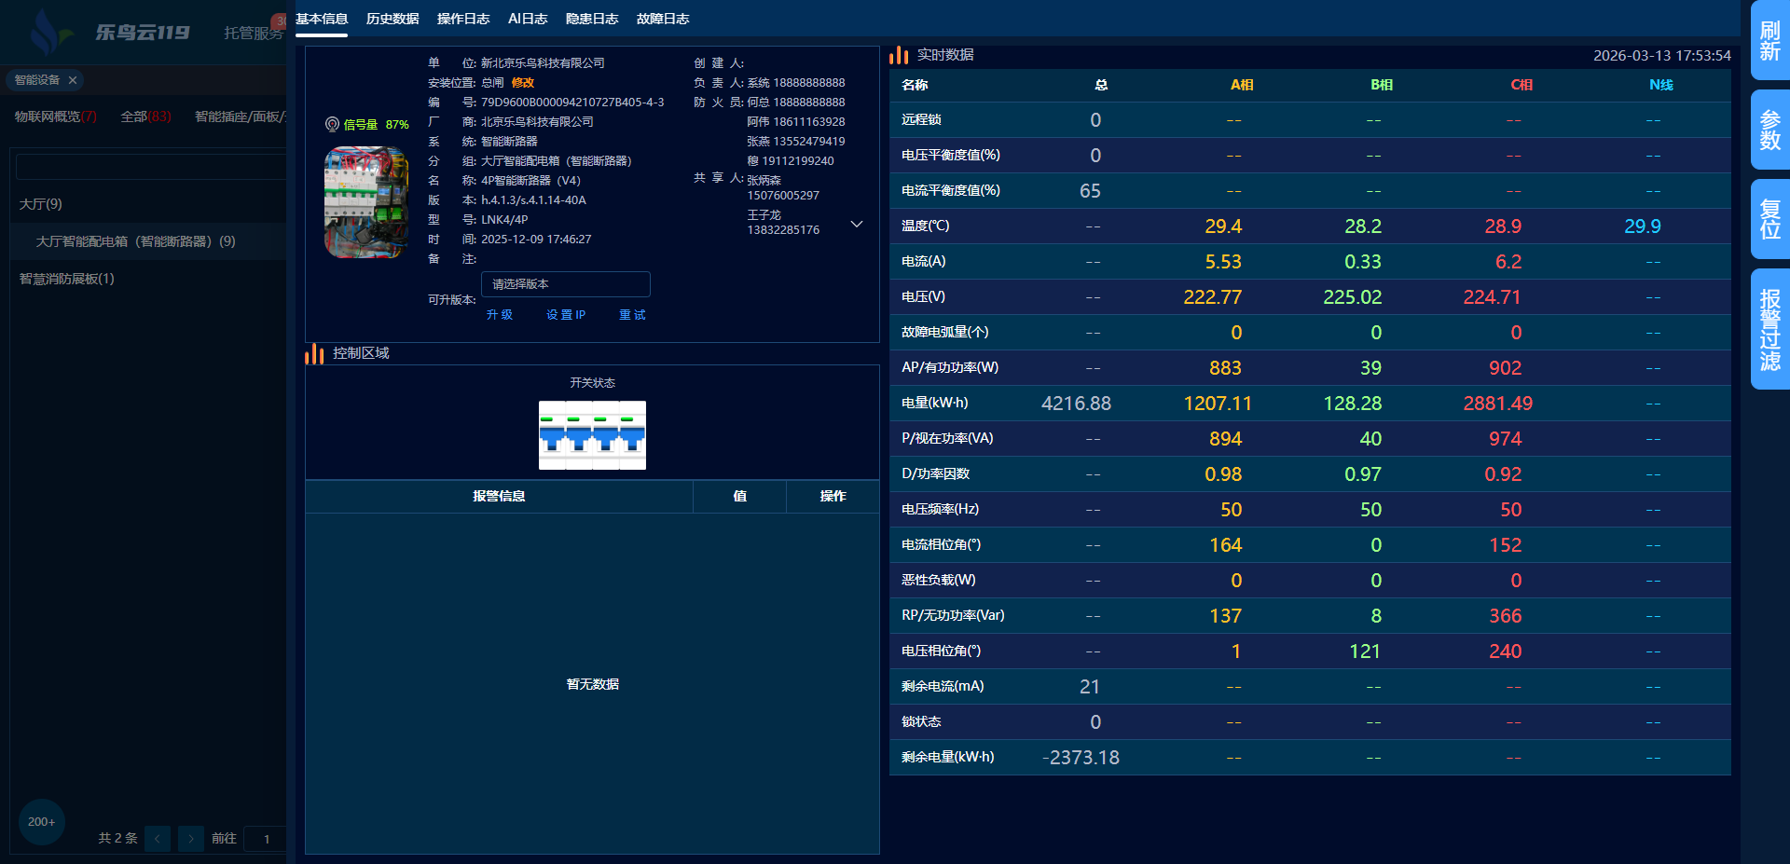The height and width of the screenshot is (864, 1790).
Task: Expand the 大厅(9) tree group
Action: (41, 204)
